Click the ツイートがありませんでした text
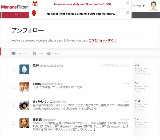Viewport: 160px width, 140px height. [x=115, y=65]
